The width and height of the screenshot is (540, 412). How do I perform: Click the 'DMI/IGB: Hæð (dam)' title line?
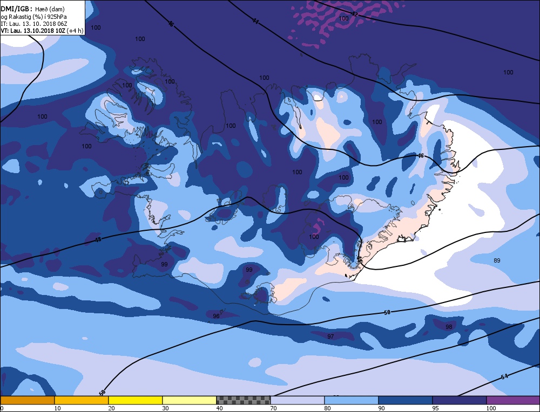[x=33, y=9]
